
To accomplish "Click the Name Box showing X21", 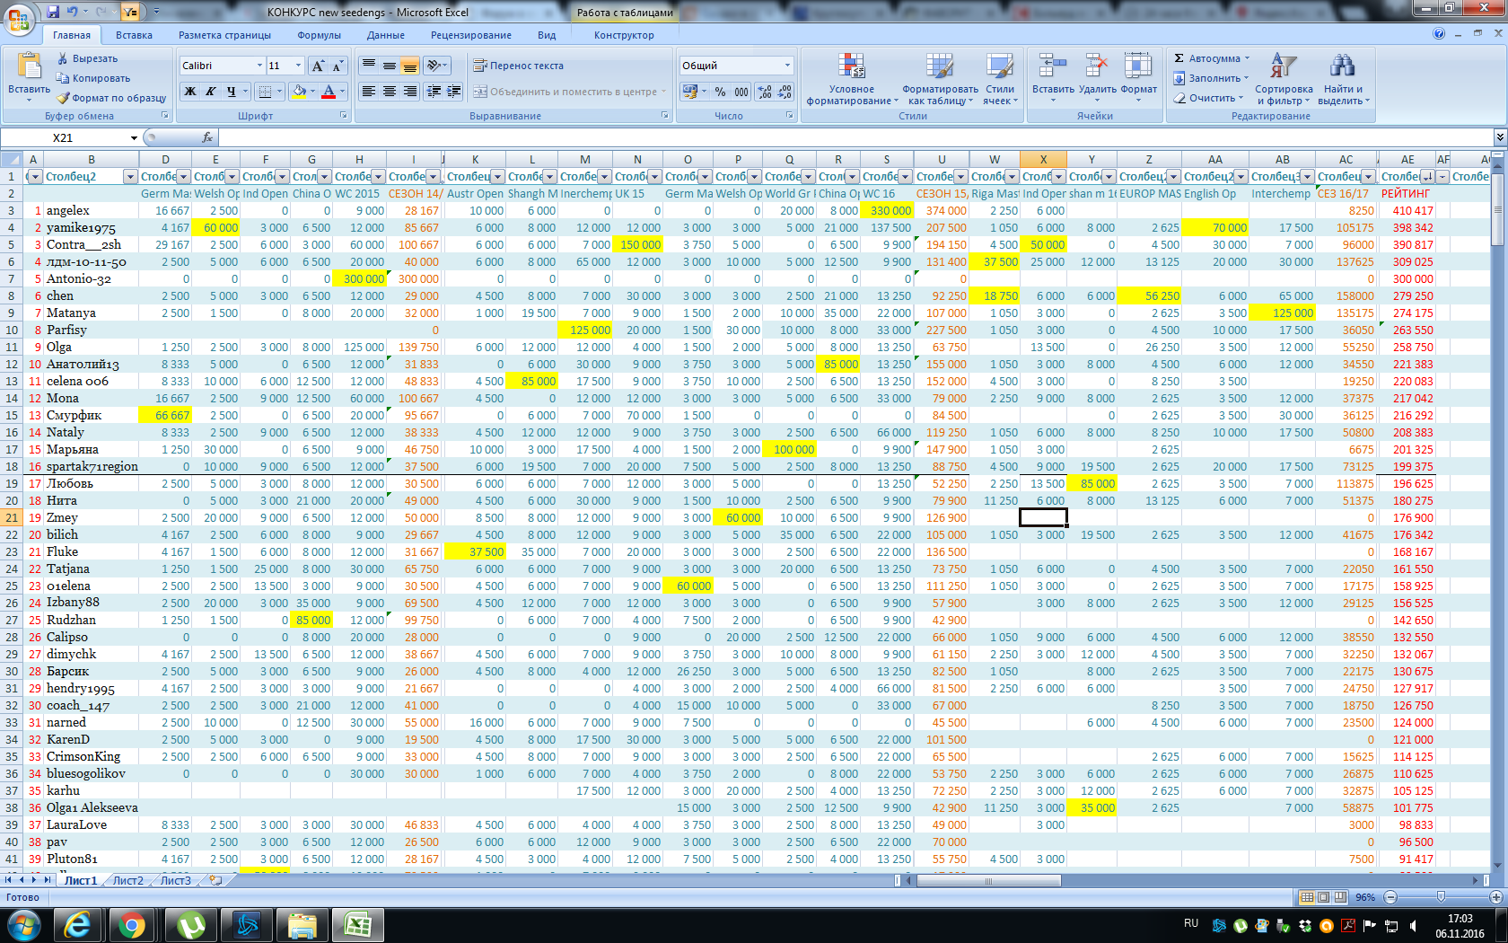I will (63, 137).
